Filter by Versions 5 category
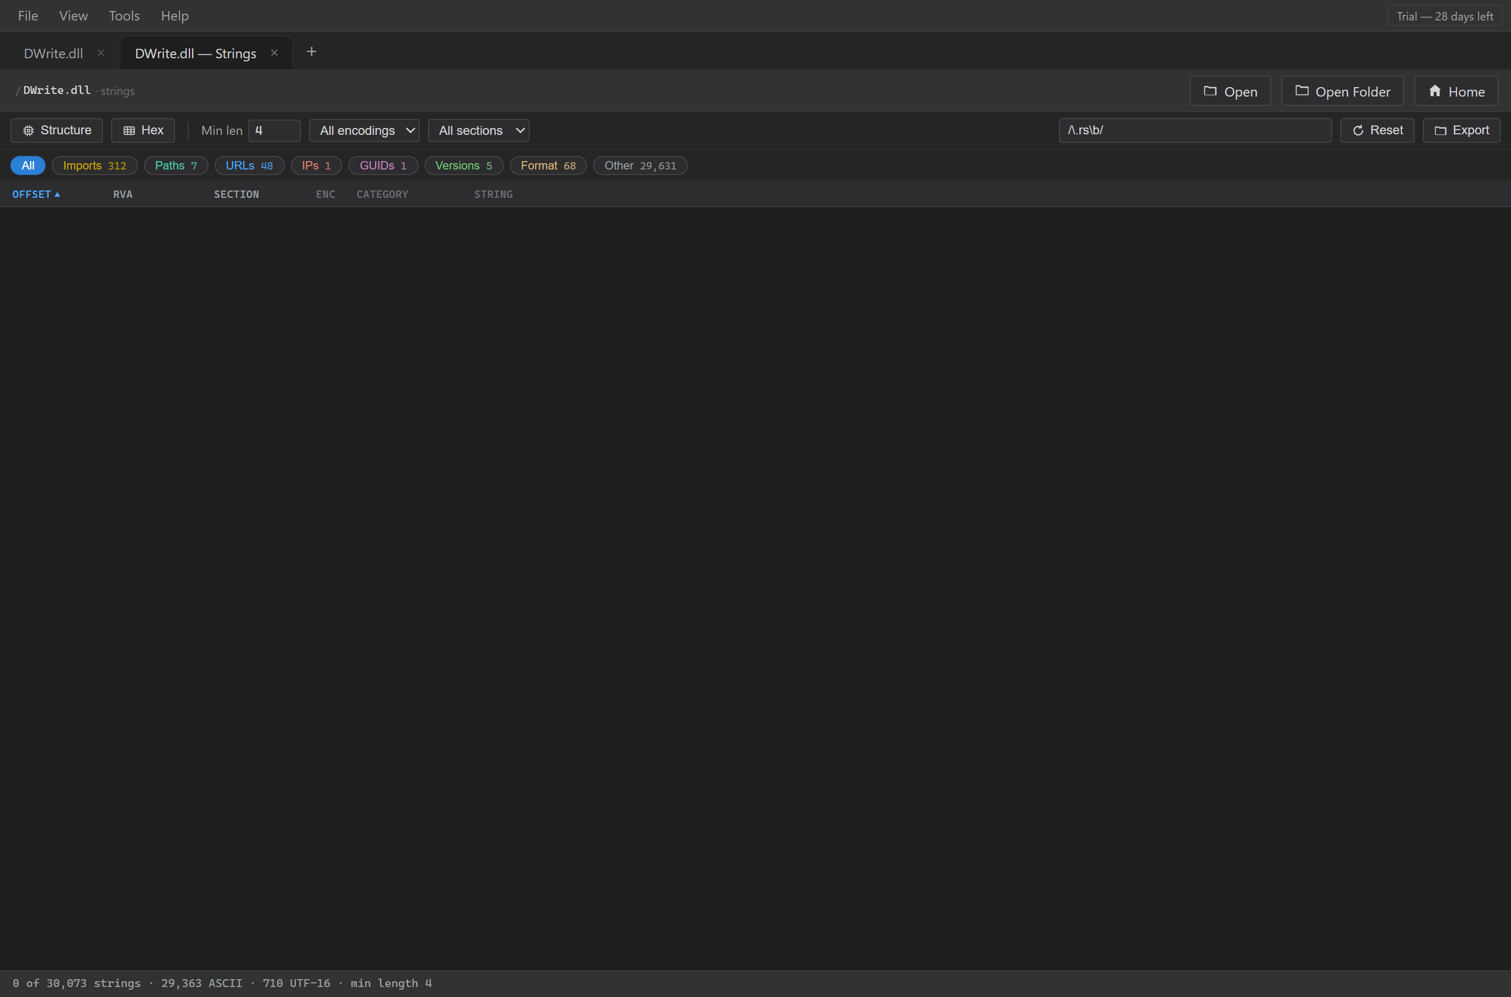The image size is (1511, 997). pos(463,165)
